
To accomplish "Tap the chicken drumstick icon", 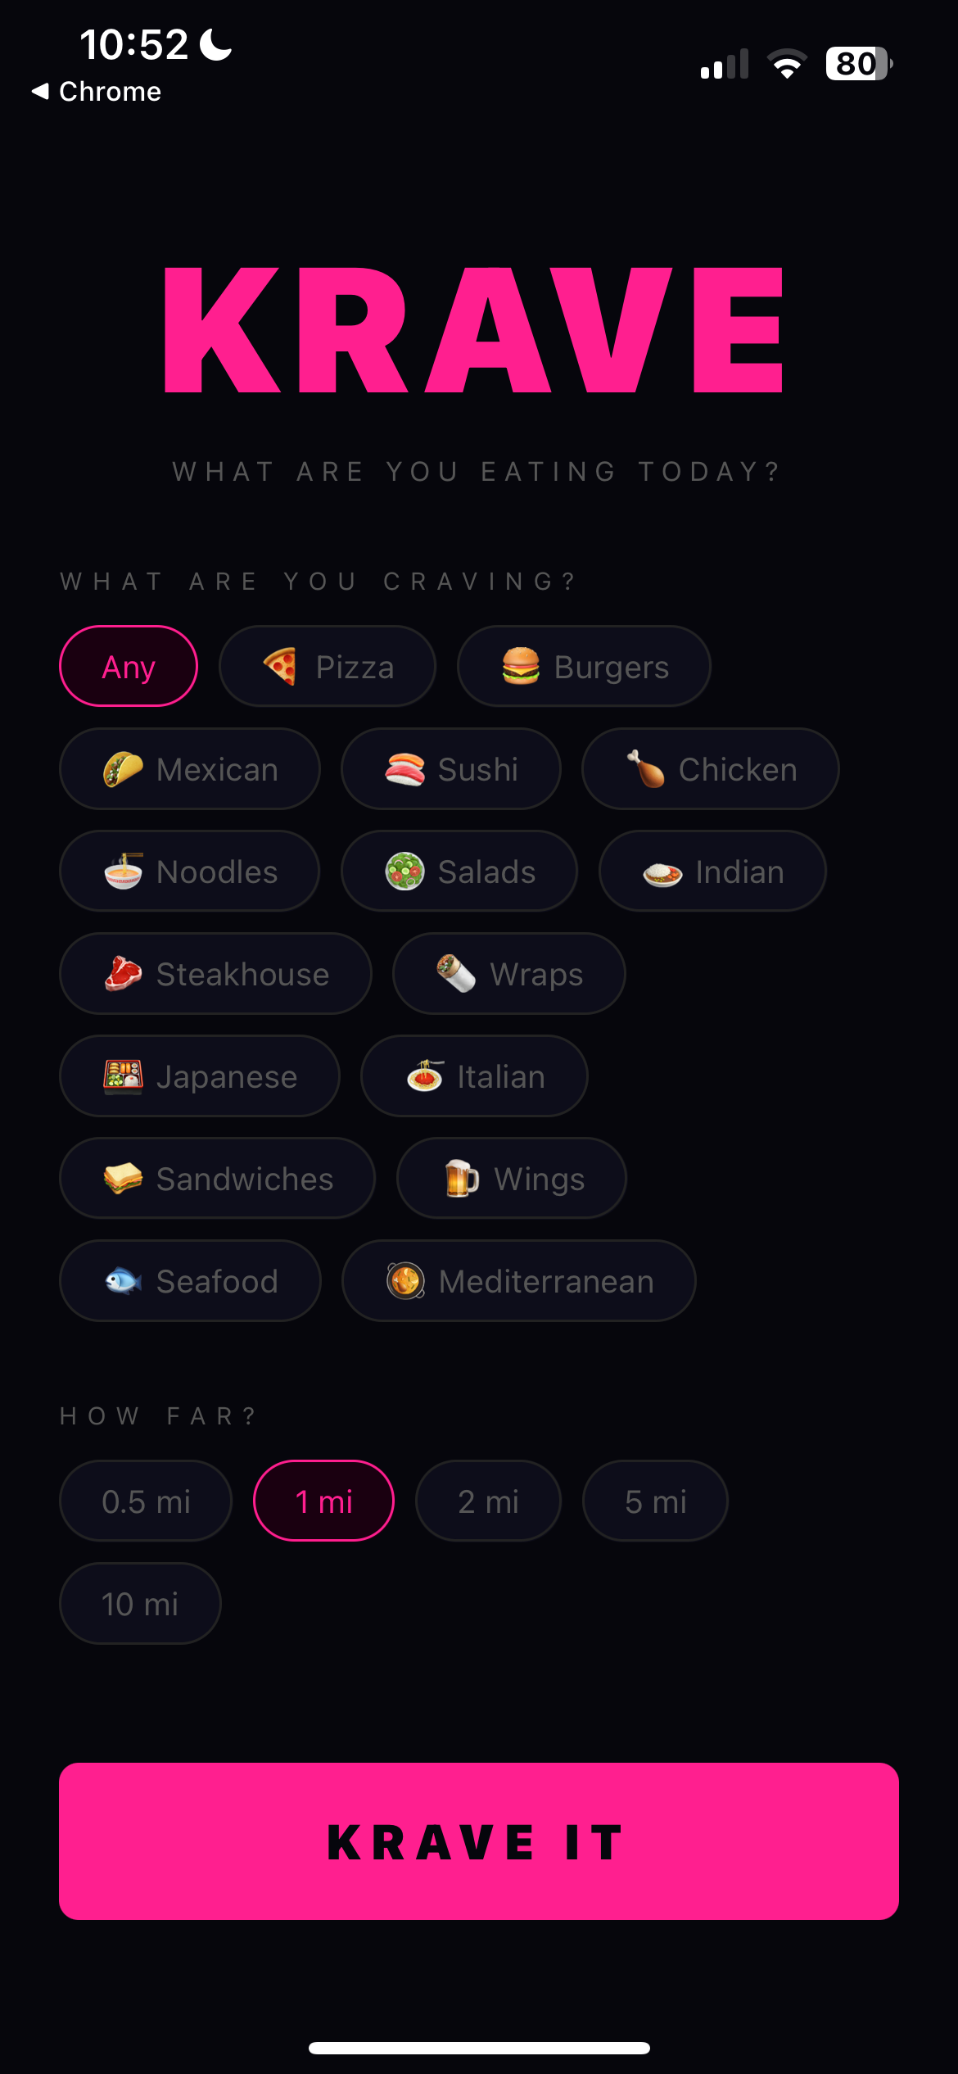I will (645, 769).
